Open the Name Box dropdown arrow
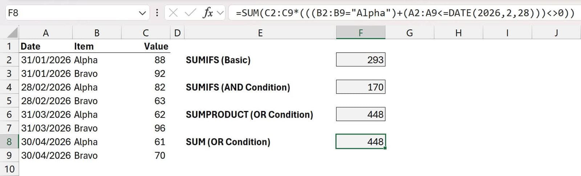Viewport: 581px width, 176px height. (142, 13)
